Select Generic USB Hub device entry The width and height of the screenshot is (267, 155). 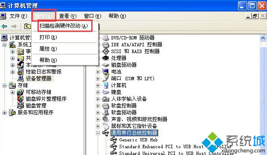[x=139, y=140]
